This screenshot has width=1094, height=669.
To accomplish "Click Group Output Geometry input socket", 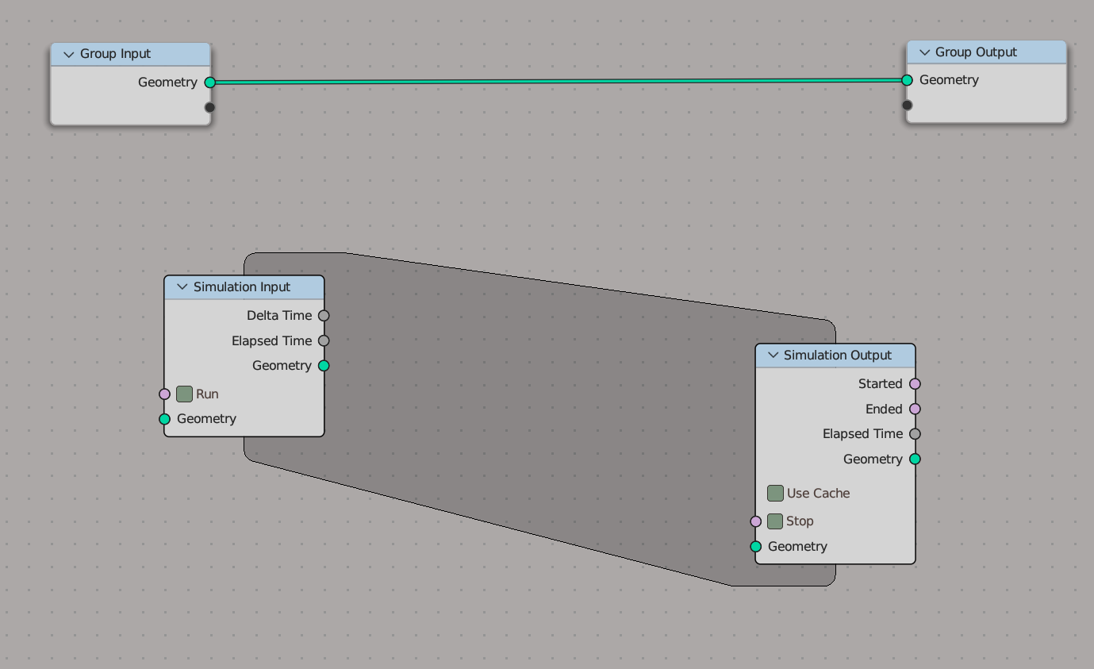I will click(x=907, y=80).
